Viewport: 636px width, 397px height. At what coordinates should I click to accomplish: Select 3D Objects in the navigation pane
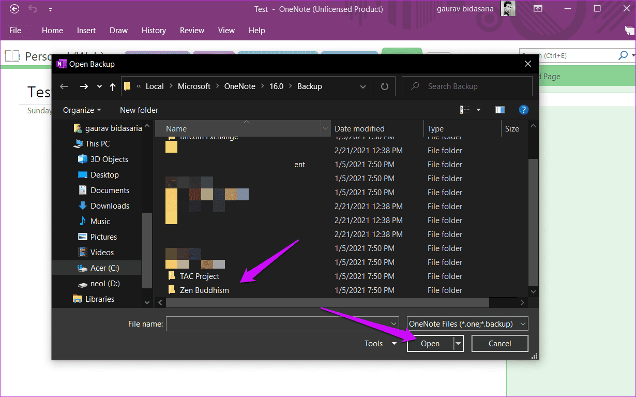point(103,159)
